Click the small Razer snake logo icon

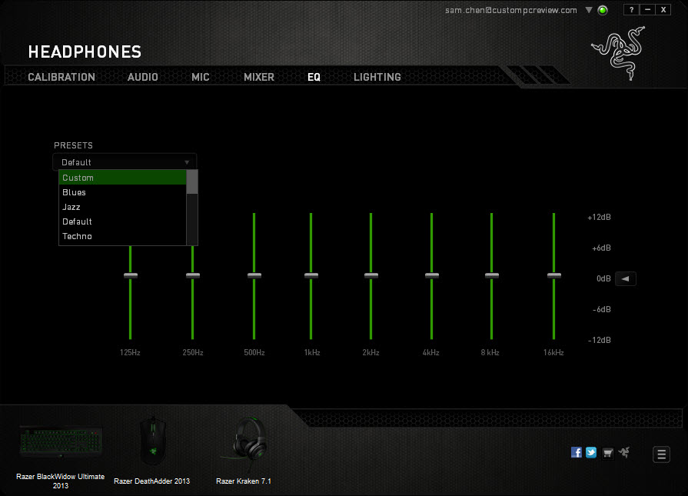624,452
